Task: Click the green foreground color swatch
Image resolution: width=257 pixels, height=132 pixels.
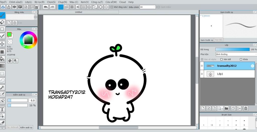Action: [9, 34]
